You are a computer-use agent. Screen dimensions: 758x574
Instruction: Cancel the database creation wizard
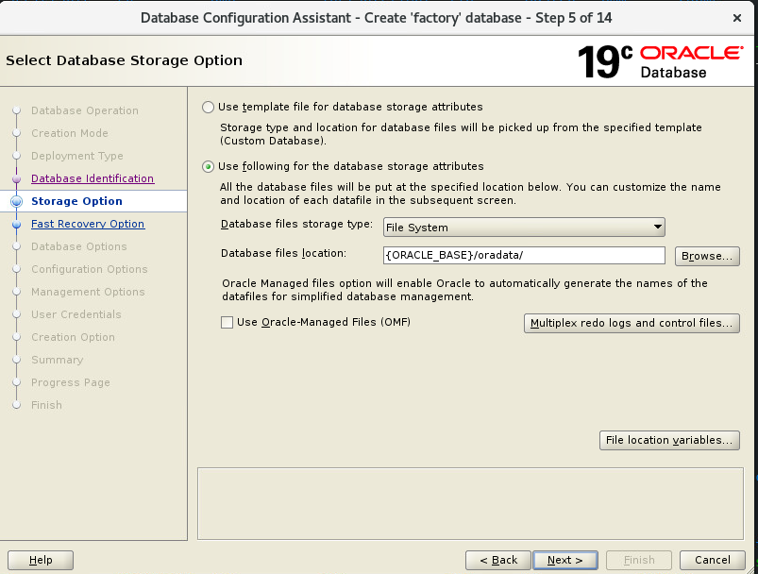713,560
